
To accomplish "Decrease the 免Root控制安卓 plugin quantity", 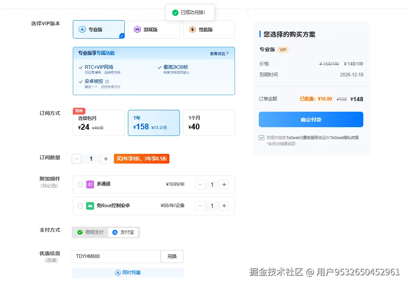I will [x=200, y=206].
